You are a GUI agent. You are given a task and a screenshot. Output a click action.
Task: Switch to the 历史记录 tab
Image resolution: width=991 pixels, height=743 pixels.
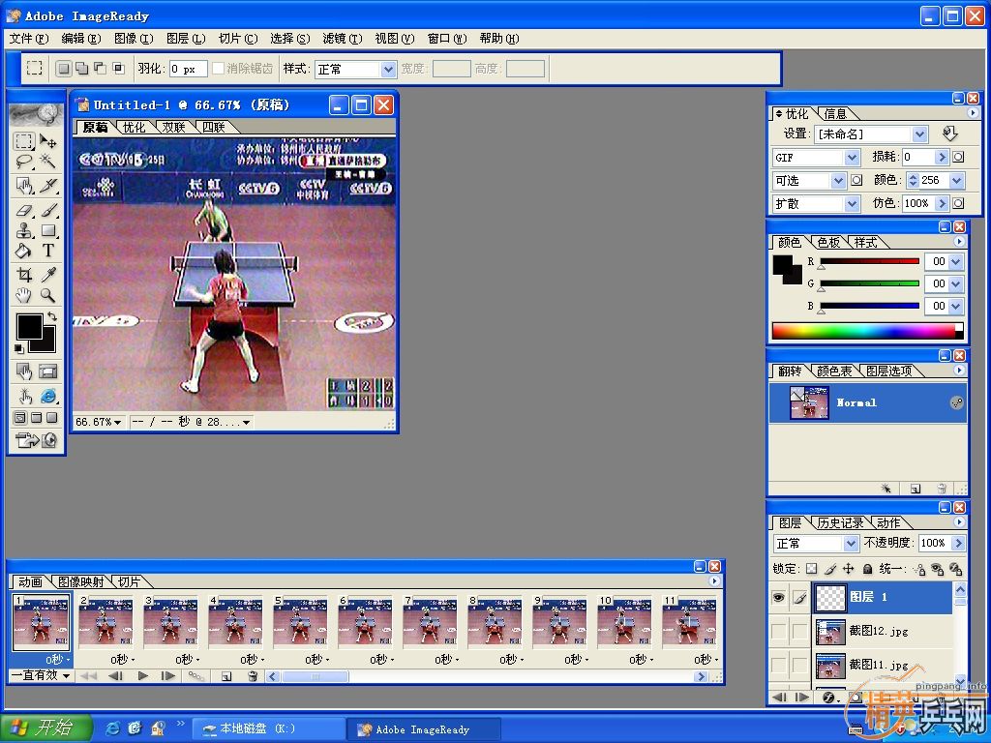coord(840,523)
